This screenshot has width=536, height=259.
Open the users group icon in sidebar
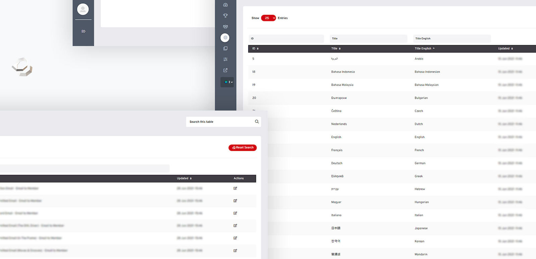[x=225, y=26]
